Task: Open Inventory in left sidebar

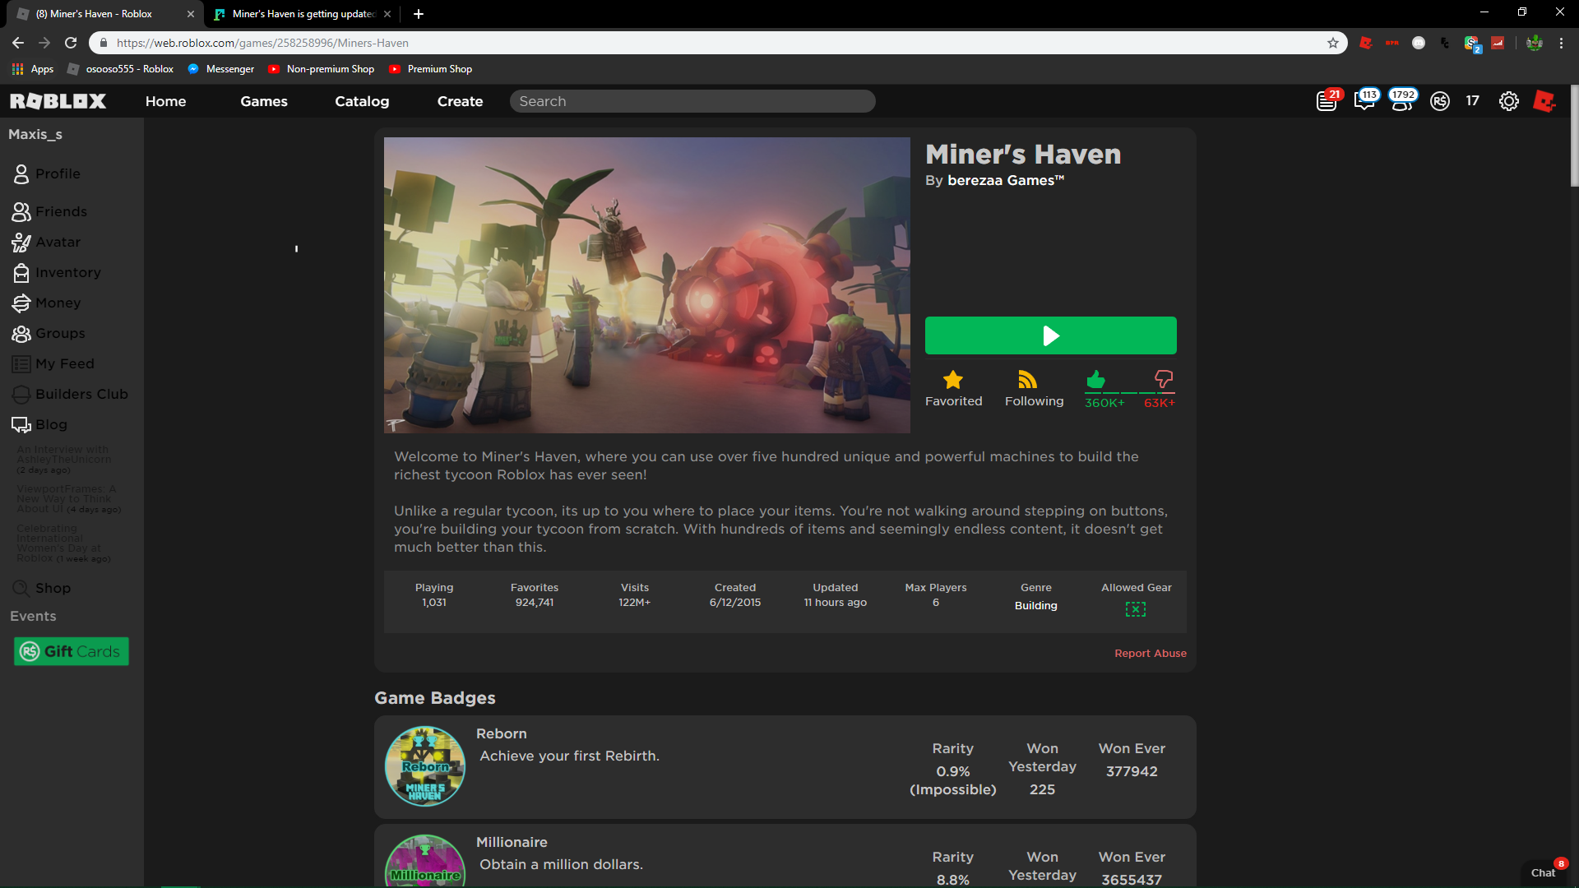Action: (x=67, y=272)
